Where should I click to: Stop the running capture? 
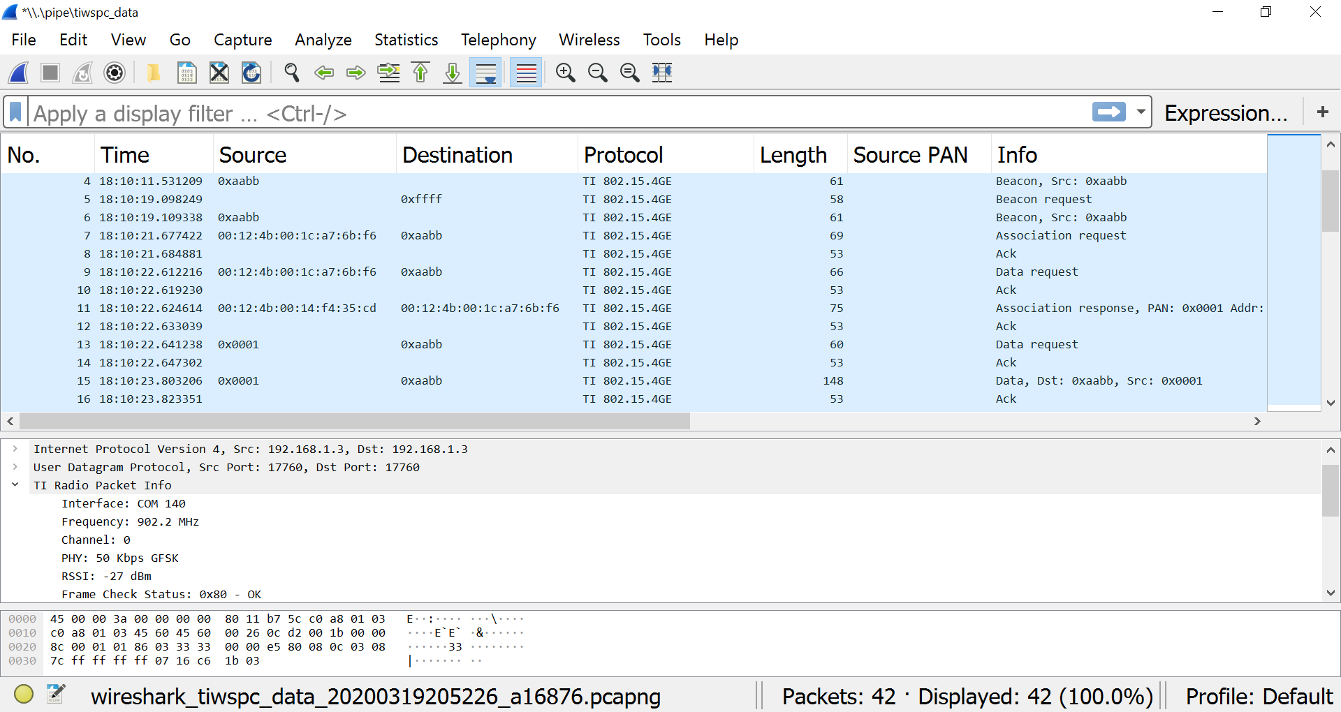[x=50, y=73]
